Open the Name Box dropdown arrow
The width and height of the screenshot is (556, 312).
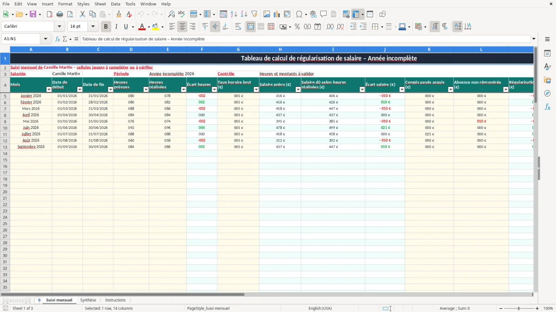point(45,39)
